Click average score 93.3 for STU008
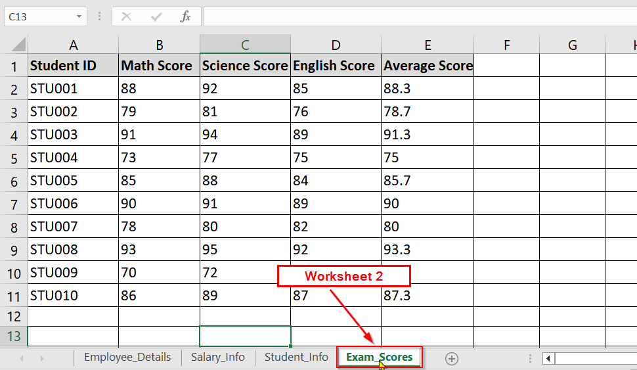637x370 pixels. [x=428, y=249]
